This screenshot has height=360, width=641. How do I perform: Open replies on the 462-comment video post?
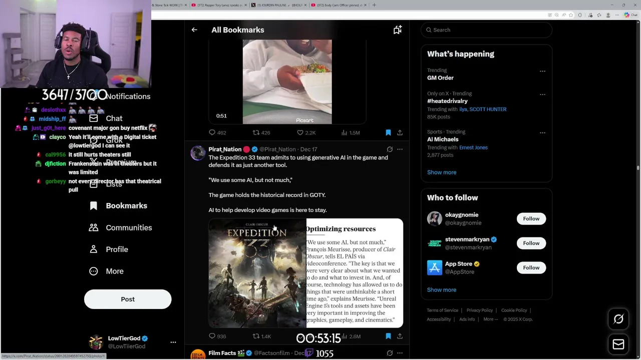pyautogui.click(x=217, y=132)
